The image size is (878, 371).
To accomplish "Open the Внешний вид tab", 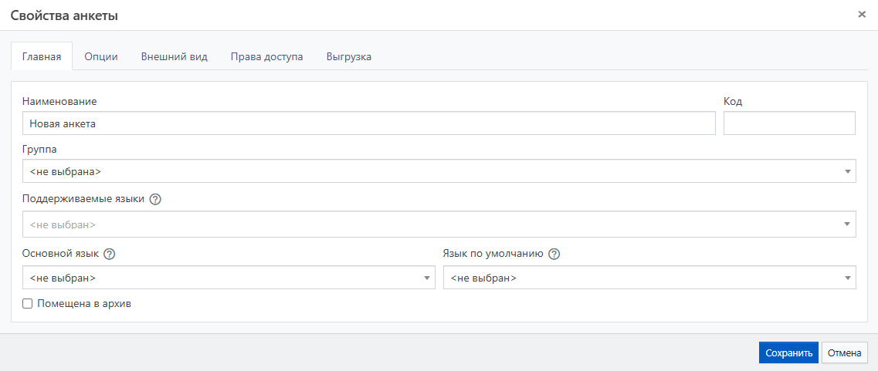I will pyautogui.click(x=175, y=56).
